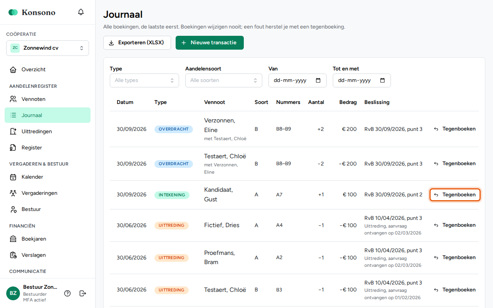Screen dimensions: 493x308
Task: Open calendar picker in Van date field
Action: pyautogui.click(x=318, y=80)
